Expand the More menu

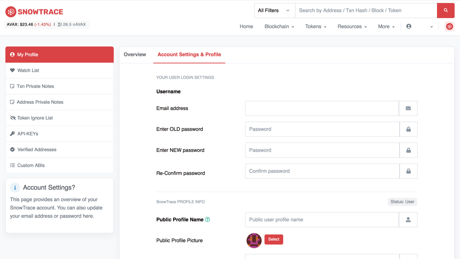pos(386,27)
